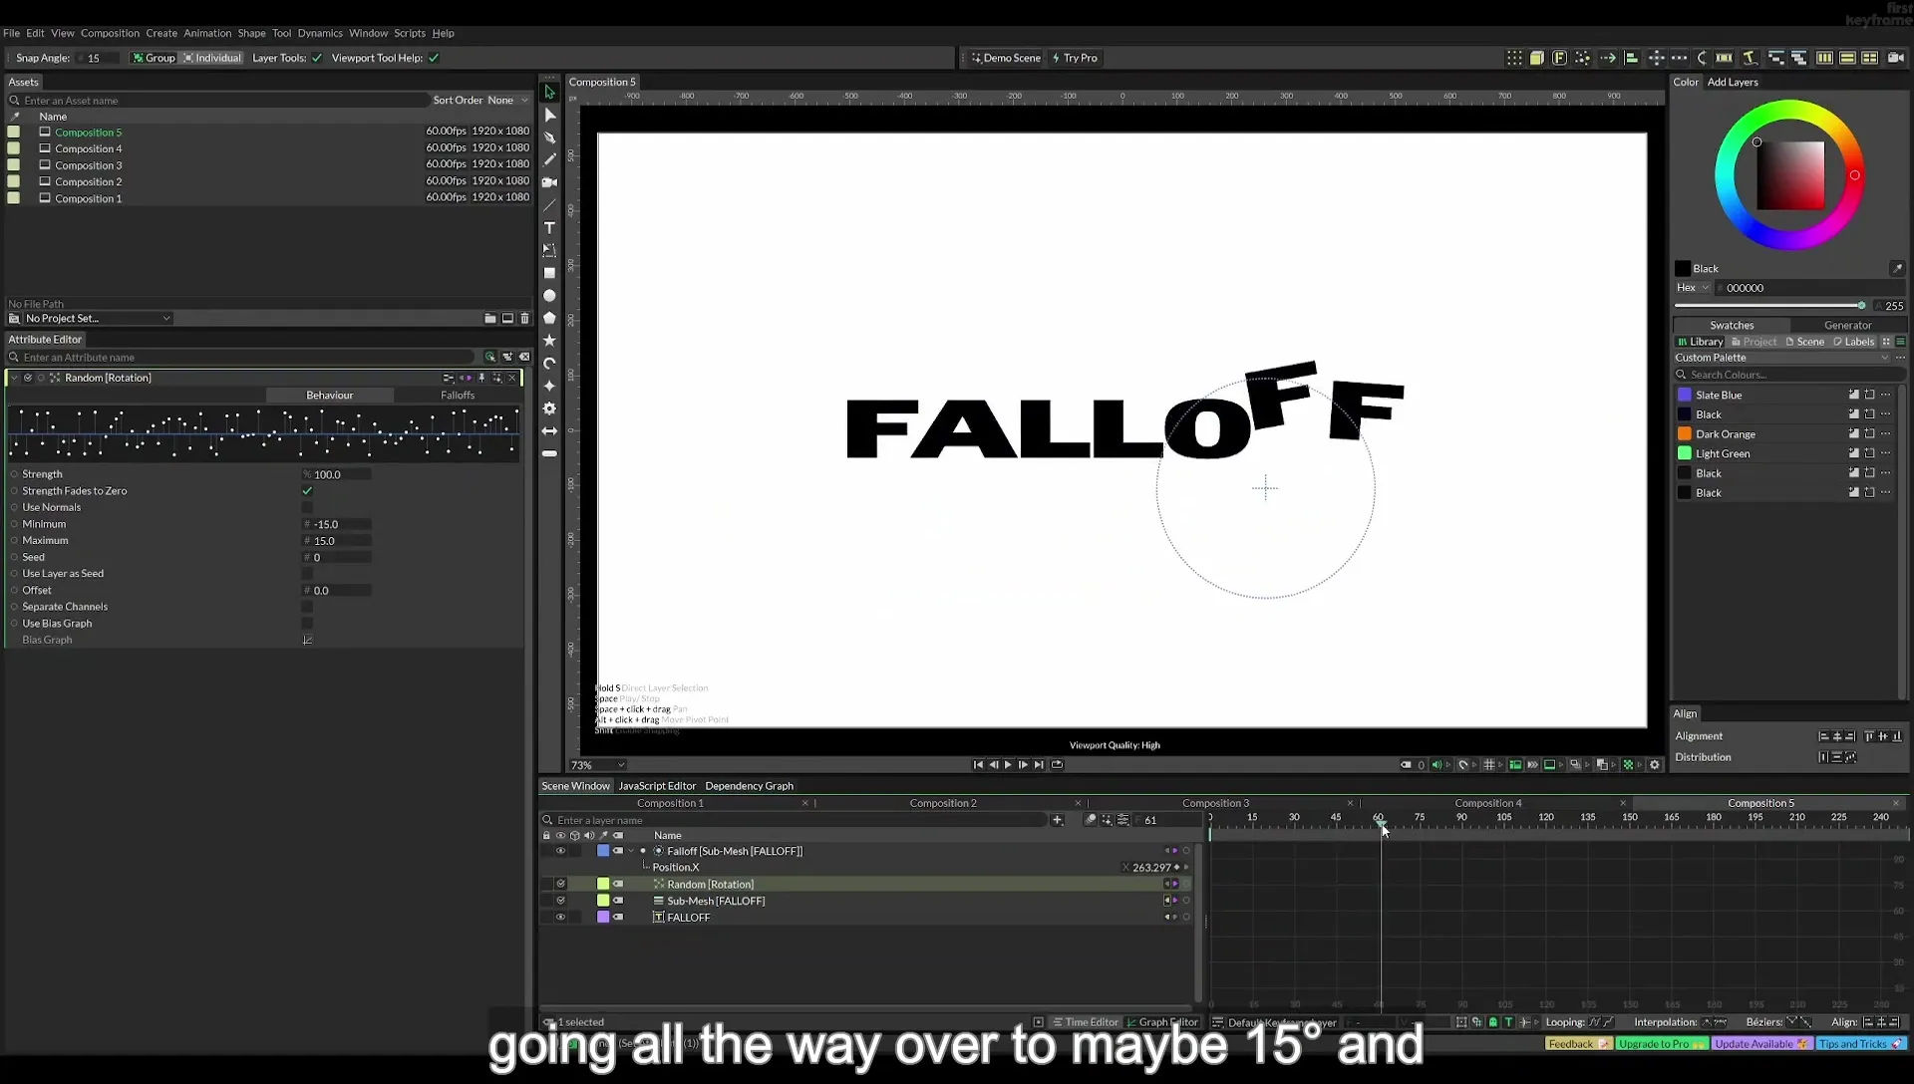Toggle Use Normals checkbox
Image resolution: width=1914 pixels, height=1084 pixels.
point(307,507)
